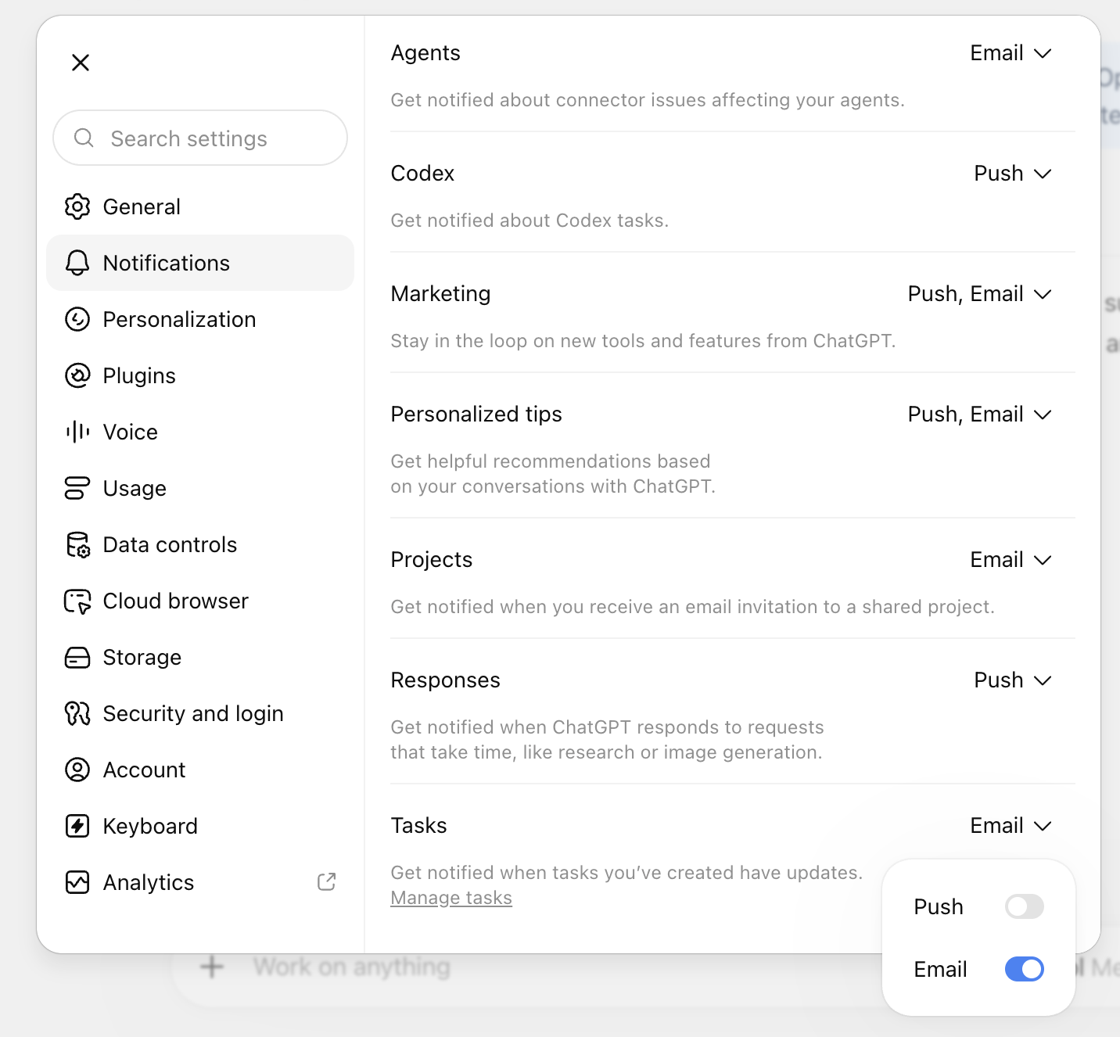The height and width of the screenshot is (1037, 1120).
Task: Click the connector issues description text
Action: [x=648, y=100]
